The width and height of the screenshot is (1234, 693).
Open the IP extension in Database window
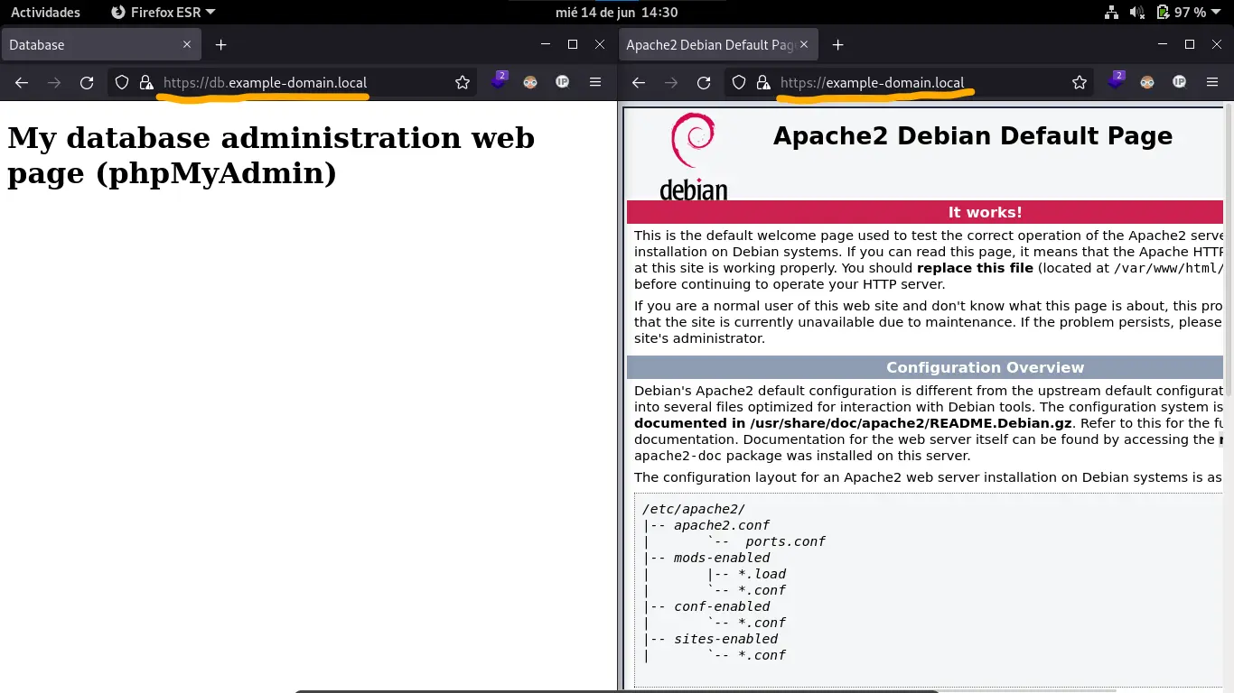pos(562,82)
